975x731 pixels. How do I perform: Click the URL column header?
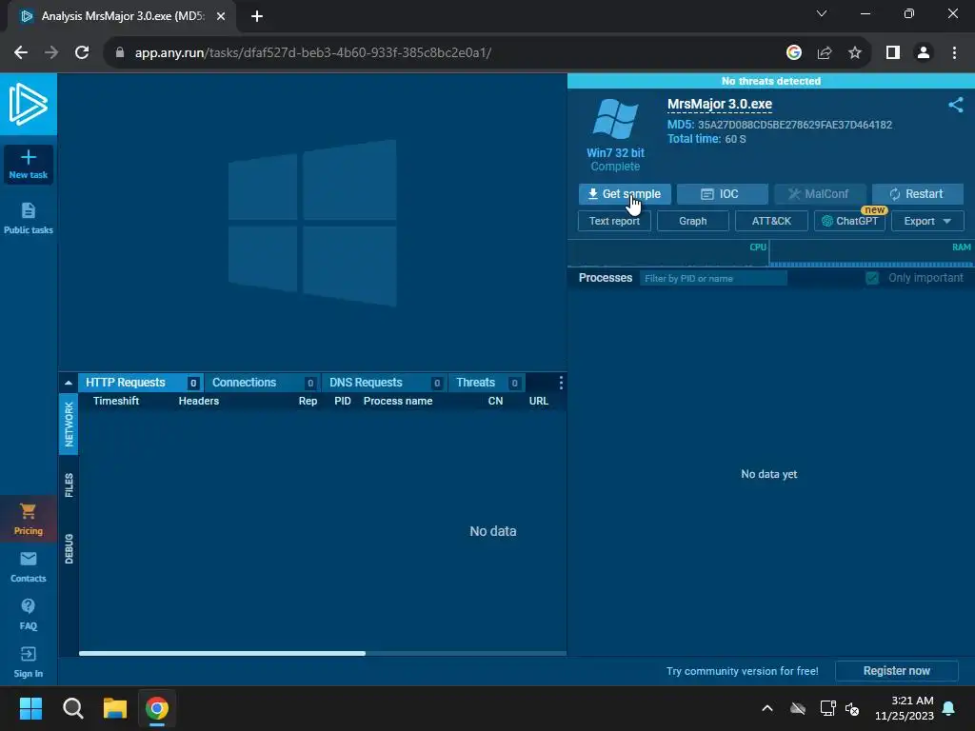pos(539,401)
